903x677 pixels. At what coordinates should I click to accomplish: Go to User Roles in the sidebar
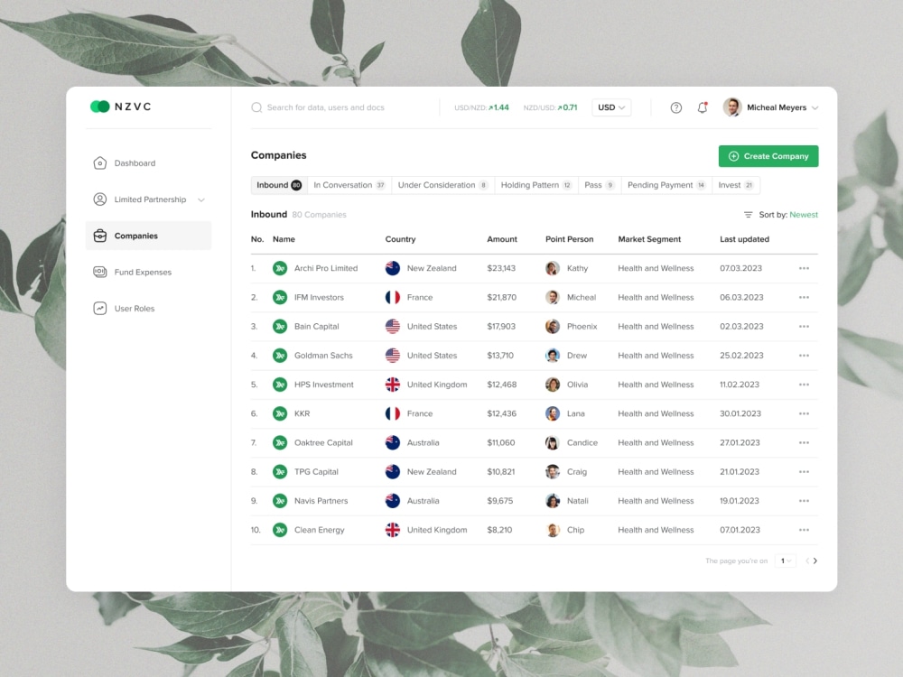click(148, 308)
